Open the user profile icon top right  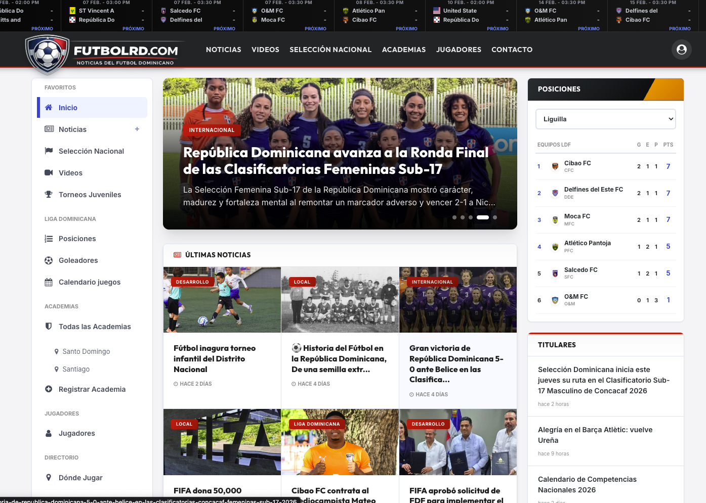682,49
